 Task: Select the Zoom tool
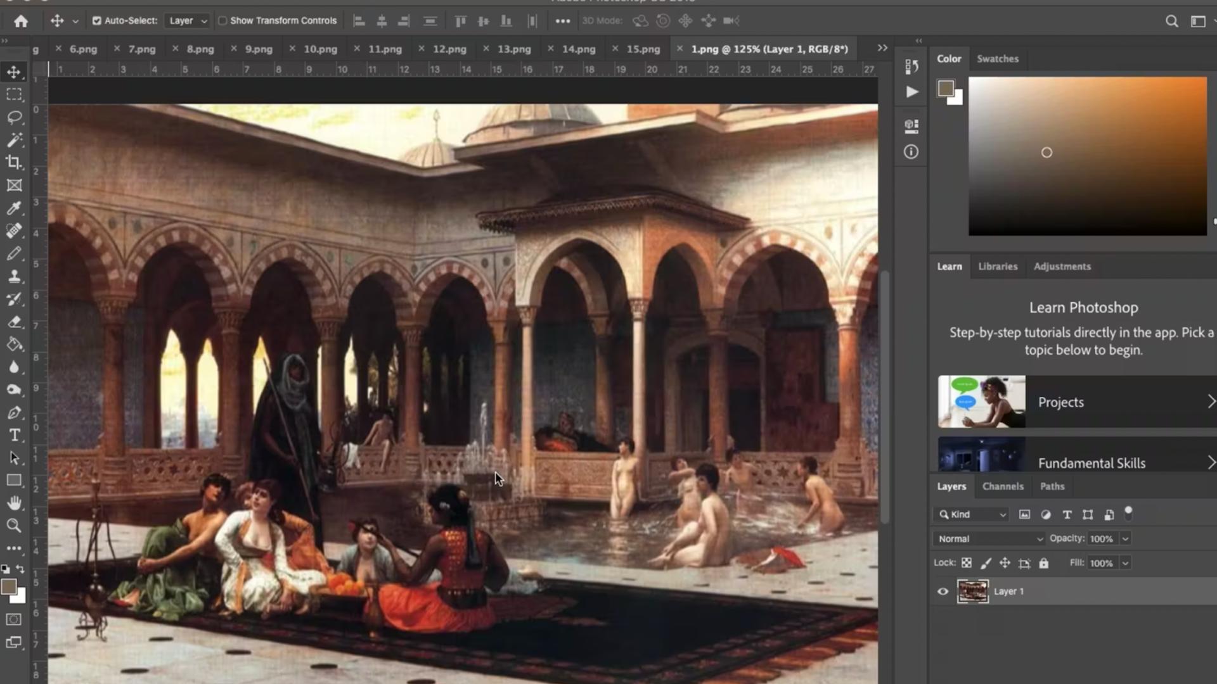[14, 526]
